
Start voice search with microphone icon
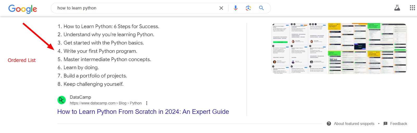tap(236, 8)
